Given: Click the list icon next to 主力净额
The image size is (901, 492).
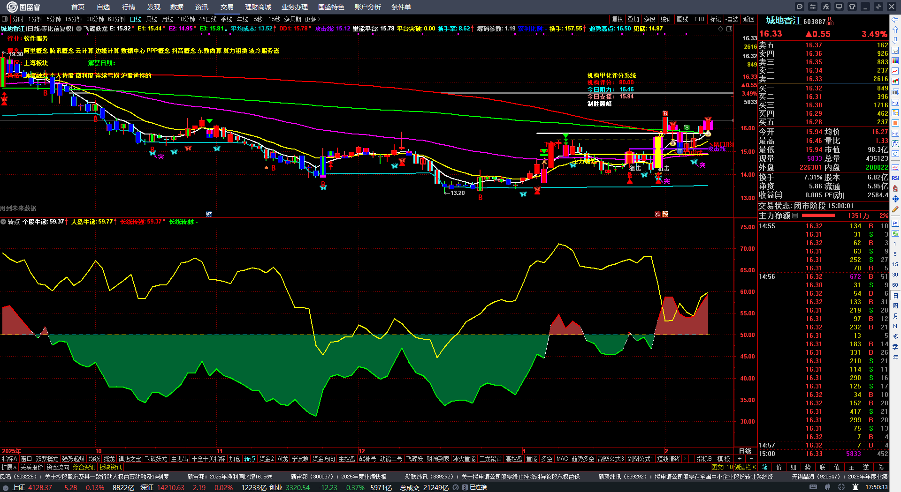Looking at the screenshot, I should tap(795, 216).
